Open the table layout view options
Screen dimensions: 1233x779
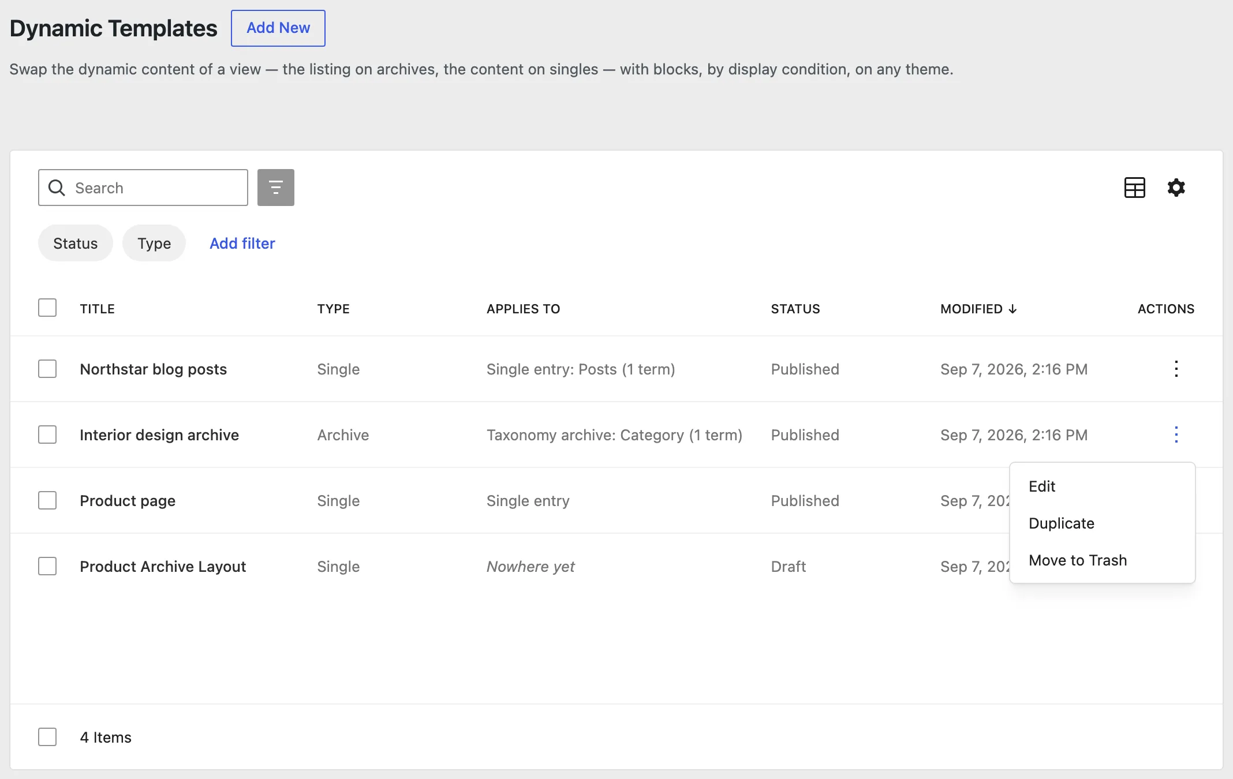(1134, 188)
